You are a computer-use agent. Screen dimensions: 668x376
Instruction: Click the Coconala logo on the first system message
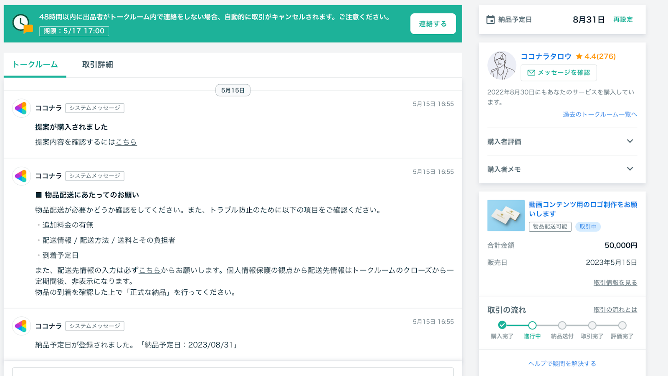pos(21,108)
